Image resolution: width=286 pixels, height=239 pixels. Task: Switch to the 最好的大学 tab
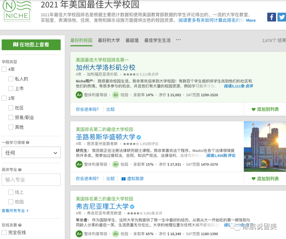109,40
